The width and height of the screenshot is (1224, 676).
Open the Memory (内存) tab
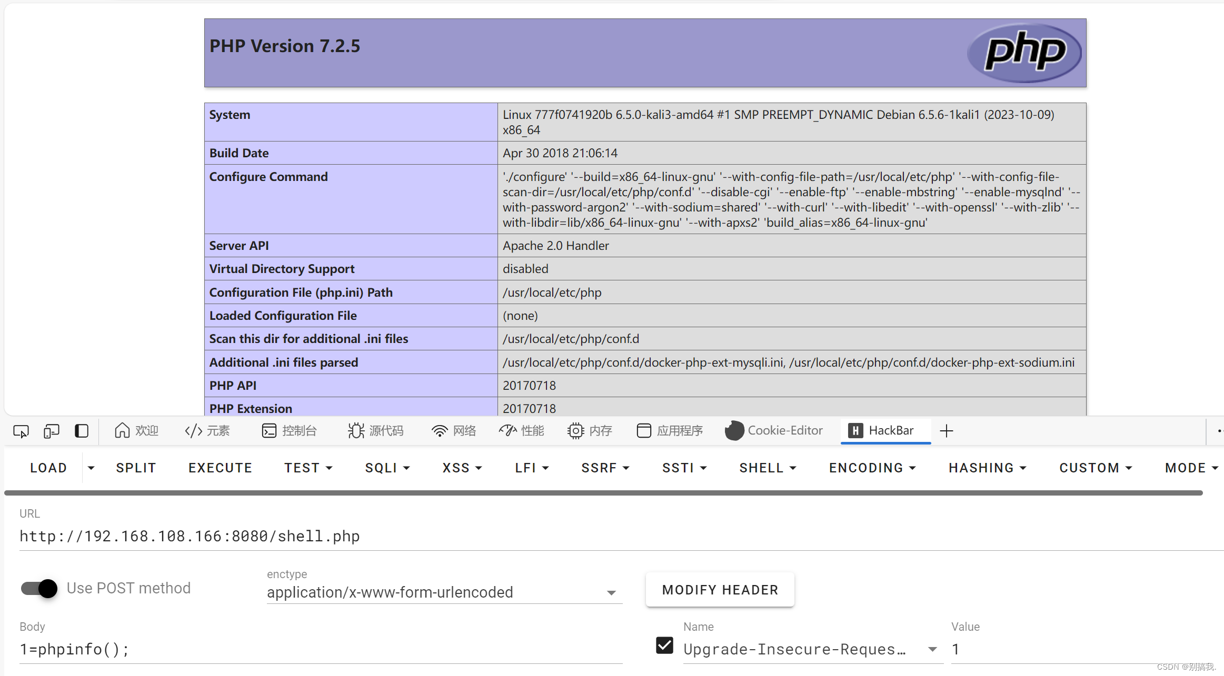coord(590,431)
